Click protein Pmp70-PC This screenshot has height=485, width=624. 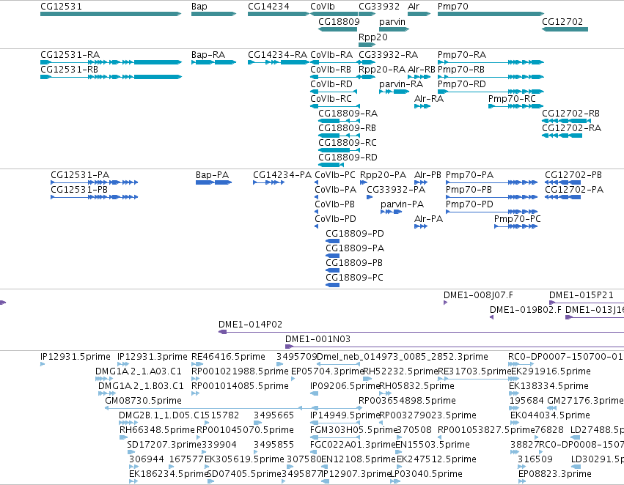515,226
